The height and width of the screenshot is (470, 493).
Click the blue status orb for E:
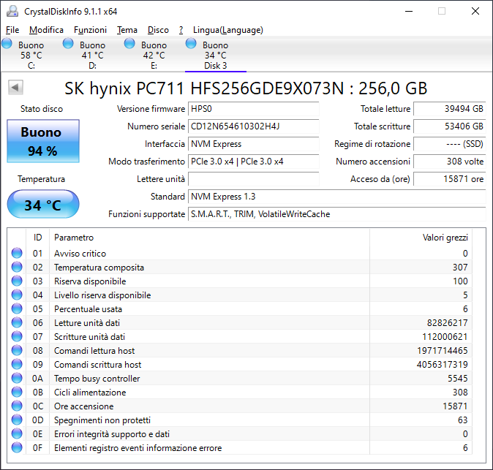129,43
